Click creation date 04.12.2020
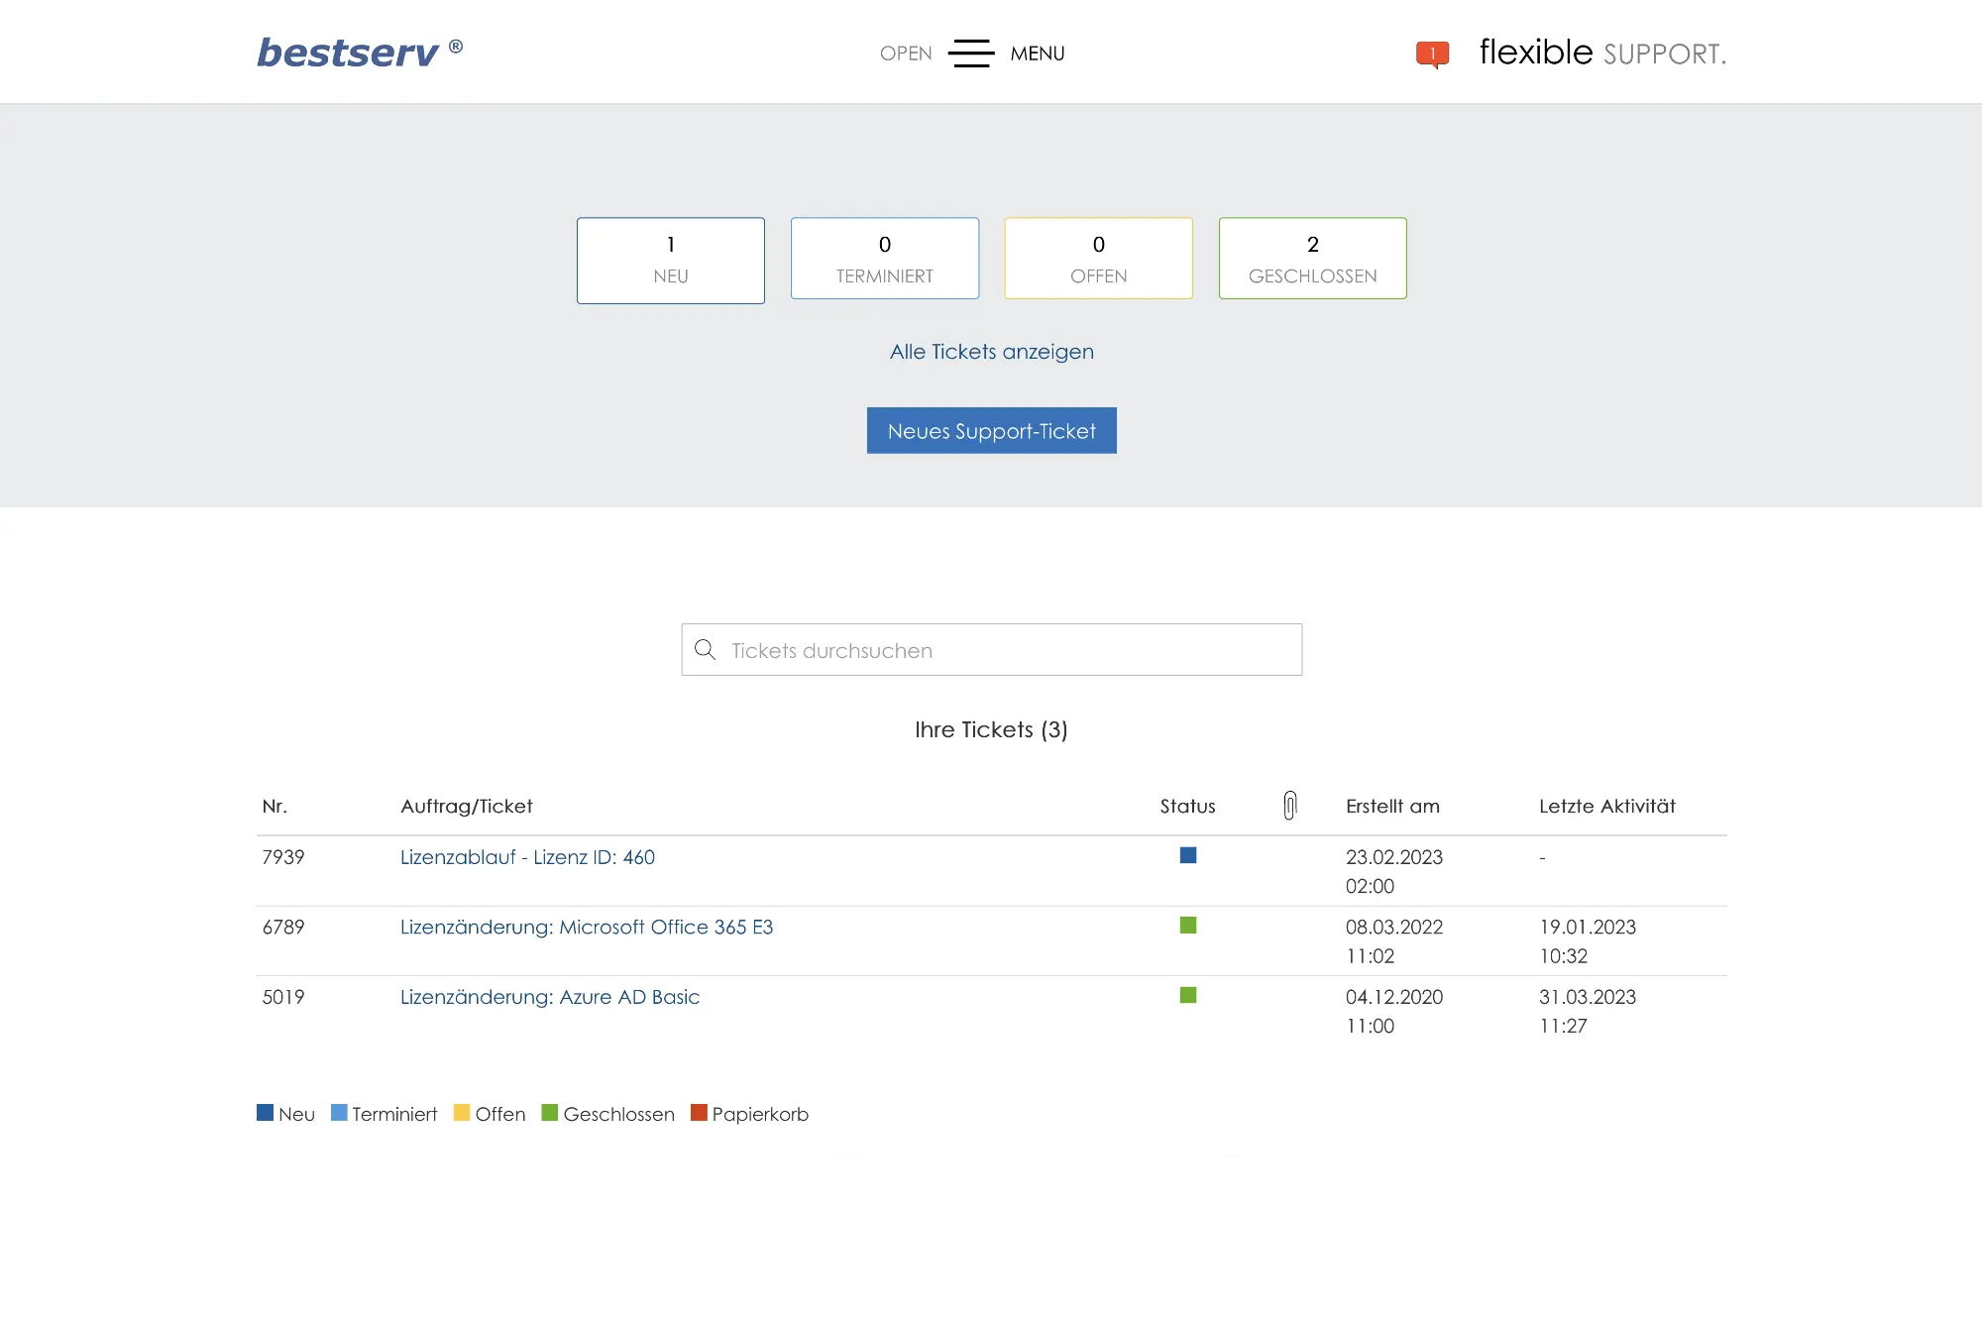1982x1319 pixels. (x=1394, y=997)
